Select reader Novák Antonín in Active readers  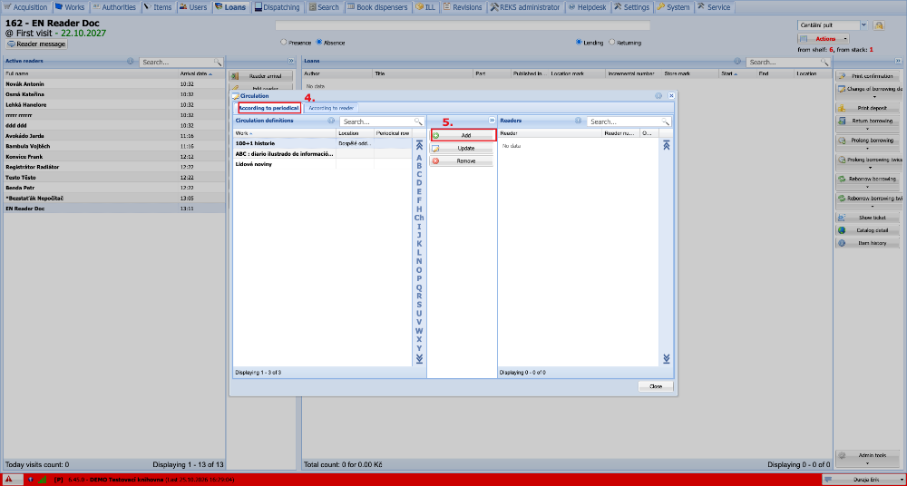[x=114, y=84]
